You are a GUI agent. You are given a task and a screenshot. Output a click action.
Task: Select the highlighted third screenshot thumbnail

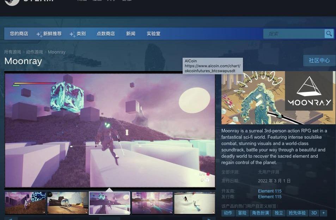[x=110, y=203]
